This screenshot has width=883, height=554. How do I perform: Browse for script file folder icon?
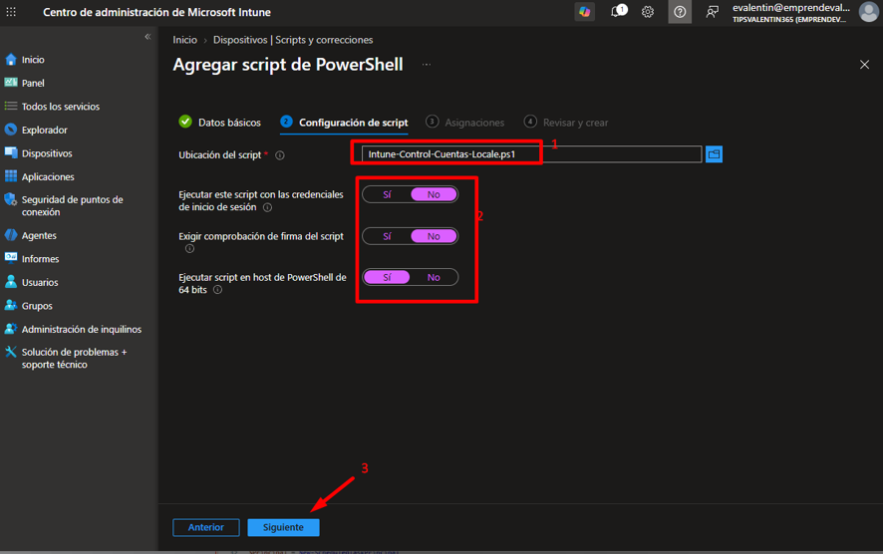[714, 154]
